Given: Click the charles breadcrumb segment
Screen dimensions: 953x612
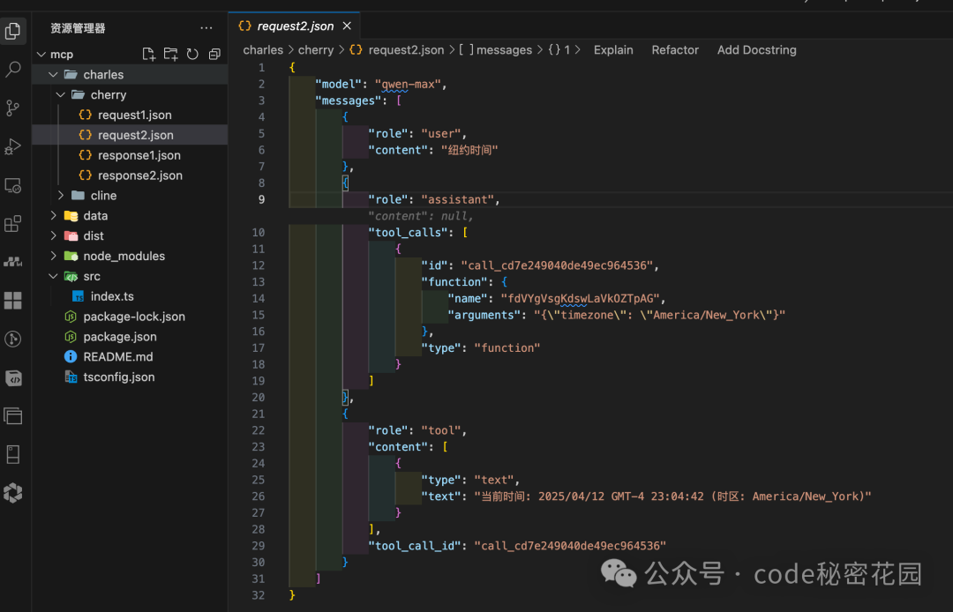Looking at the screenshot, I should 263,49.
